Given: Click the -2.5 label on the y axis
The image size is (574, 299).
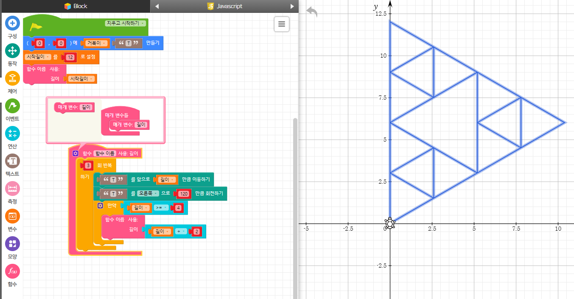Looking at the screenshot, I should click(x=381, y=266).
